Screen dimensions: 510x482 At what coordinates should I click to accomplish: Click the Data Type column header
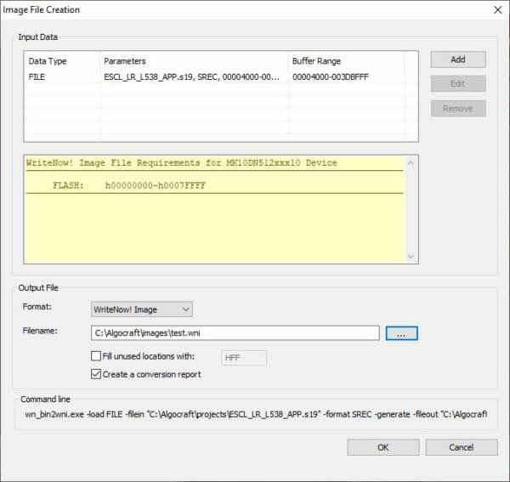(48, 61)
